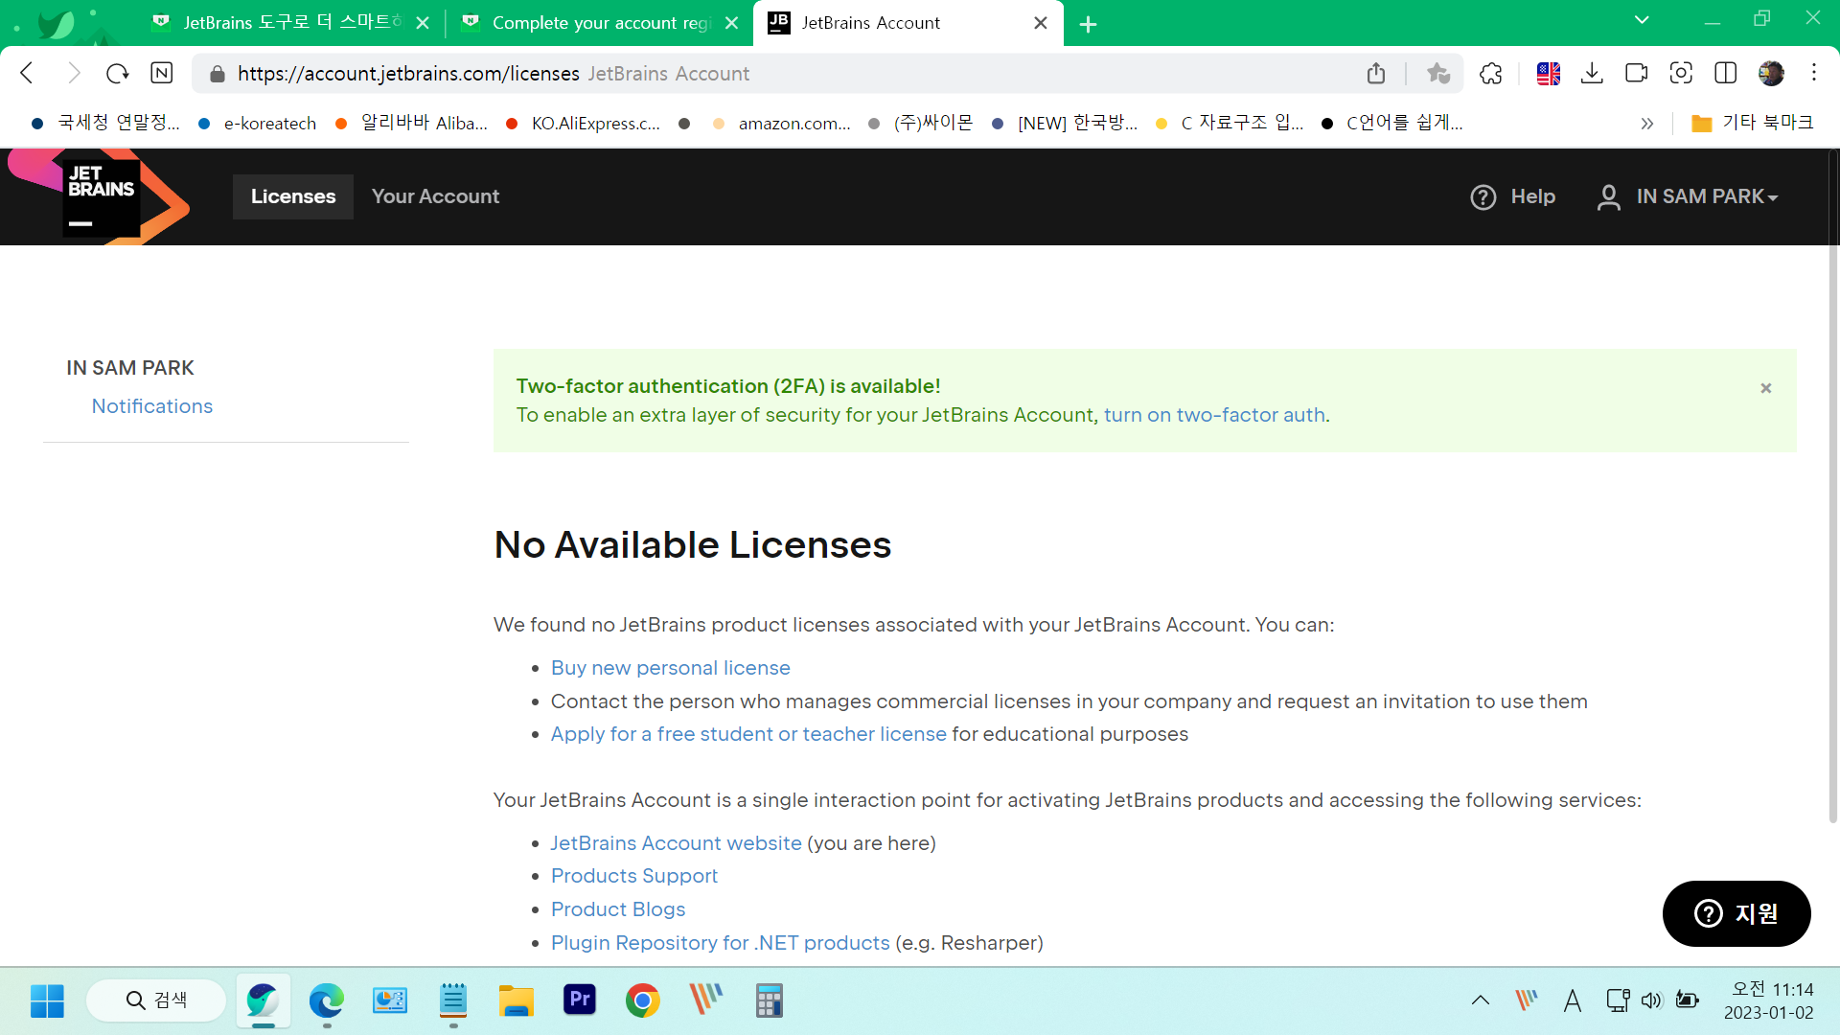Image resolution: width=1840 pixels, height=1035 pixels.
Task: Open Buy new personal license link
Action: (670, 668)
